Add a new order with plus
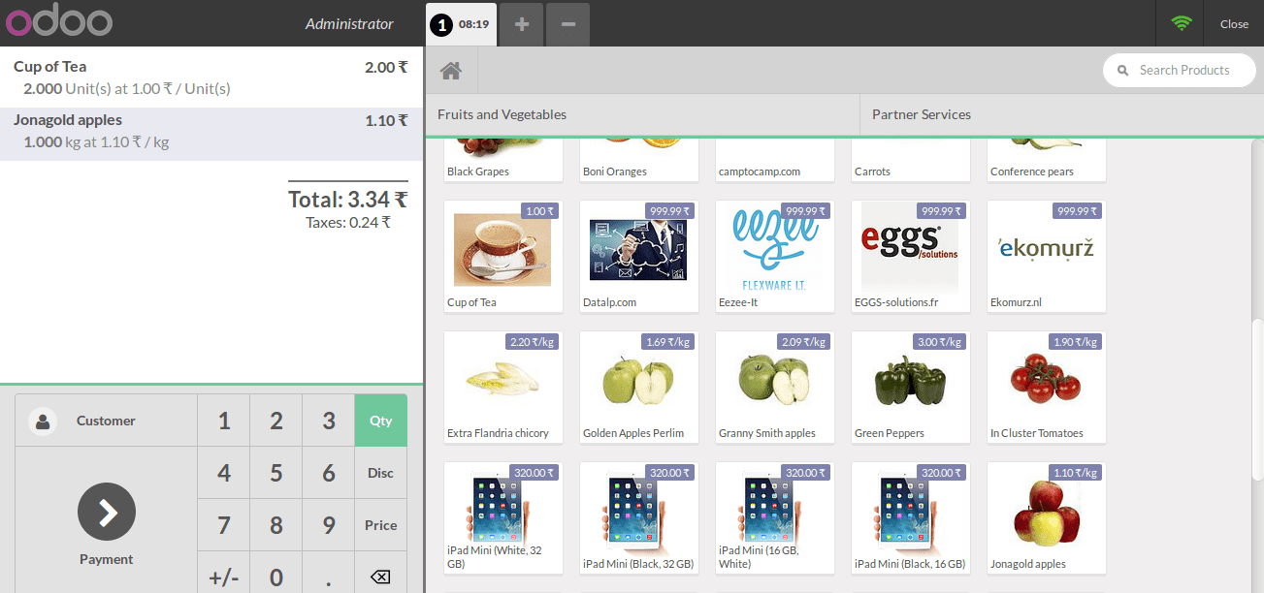1264x593 pixels. (522, 24)
